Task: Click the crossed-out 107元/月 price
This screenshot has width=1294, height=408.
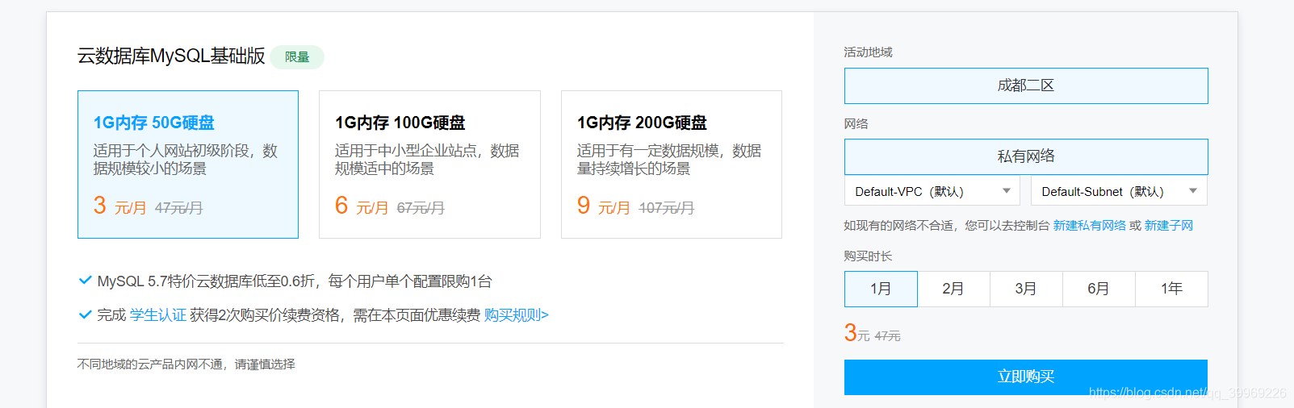Action: coord(667,208)
